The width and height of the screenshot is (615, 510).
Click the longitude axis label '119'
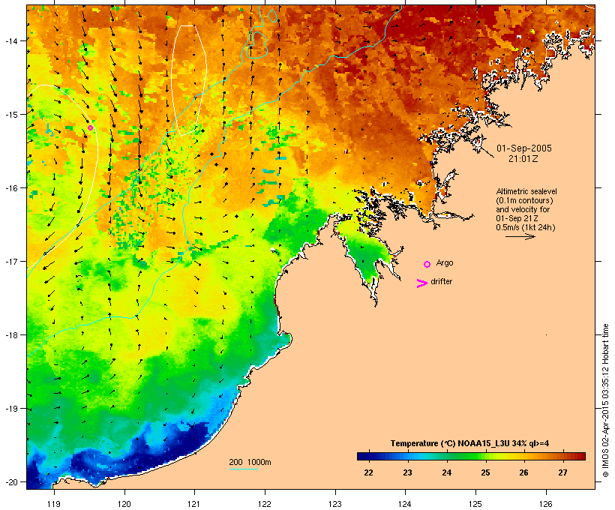(x=54, y=504)
